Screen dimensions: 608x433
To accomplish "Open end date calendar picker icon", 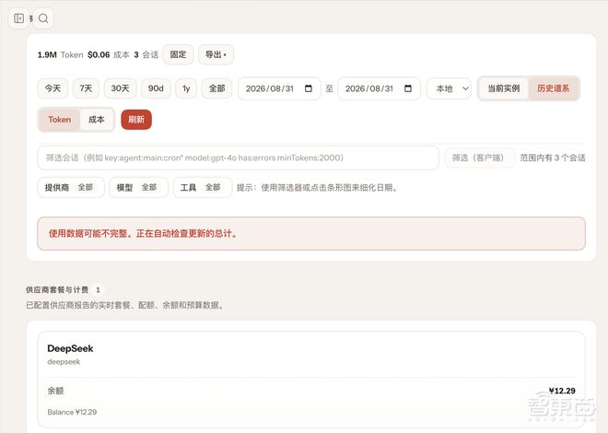I will coord(408,88).
